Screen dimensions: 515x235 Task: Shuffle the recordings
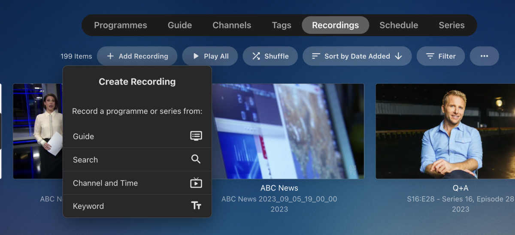(x=270, y=56)
